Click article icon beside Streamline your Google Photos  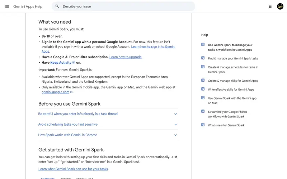[x=203, y=111]
